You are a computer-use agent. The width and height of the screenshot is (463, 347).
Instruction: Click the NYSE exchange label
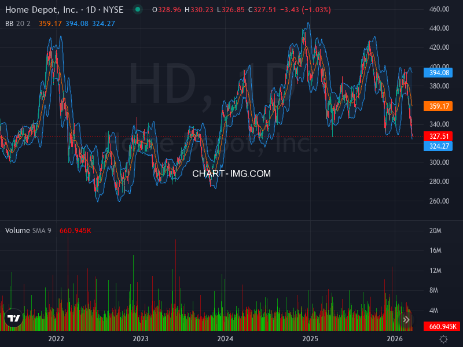coord(113,10)
